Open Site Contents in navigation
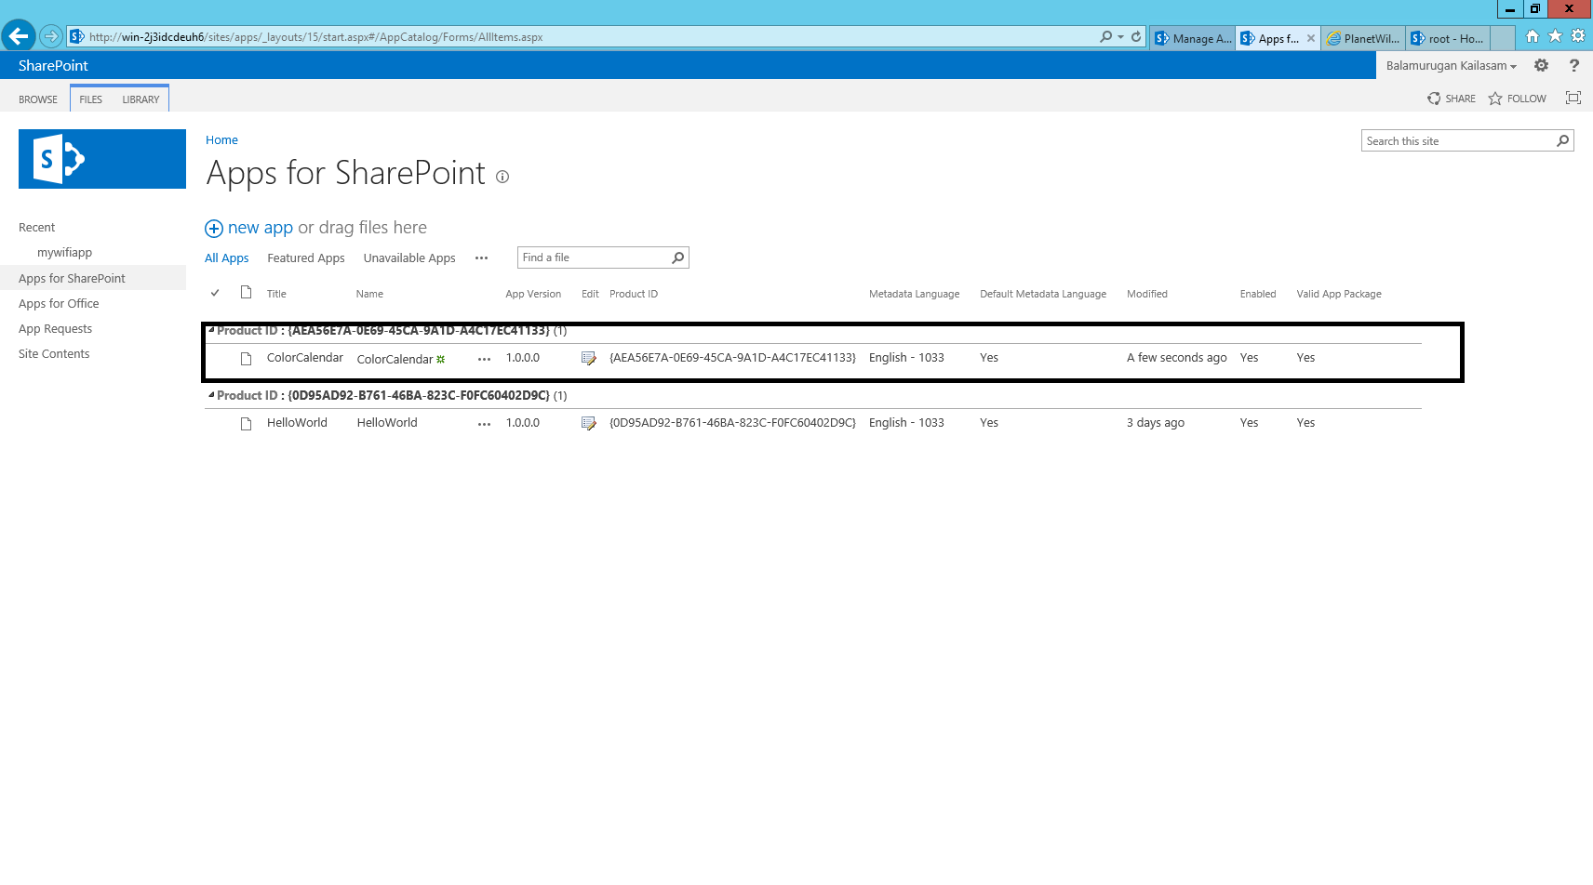The image size is (1593, 885). (54, 354)
